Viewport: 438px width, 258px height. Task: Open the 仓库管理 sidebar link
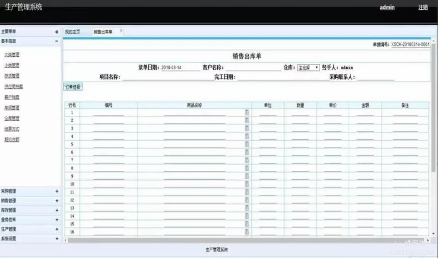(12, 118)
